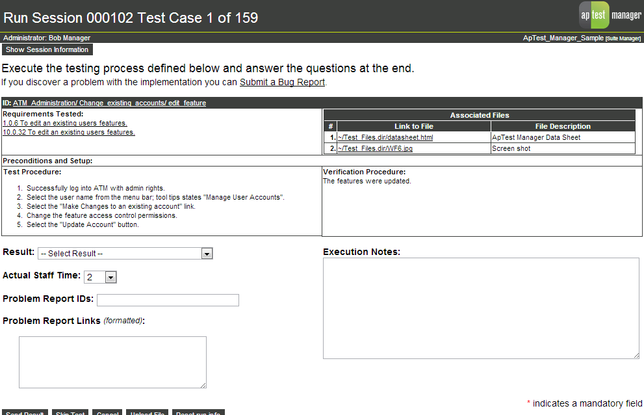Click the ApTest_Manager_Sample suite name text

click(x=563, y=38)
